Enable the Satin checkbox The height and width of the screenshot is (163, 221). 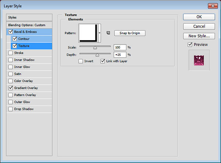coord(10,74)
